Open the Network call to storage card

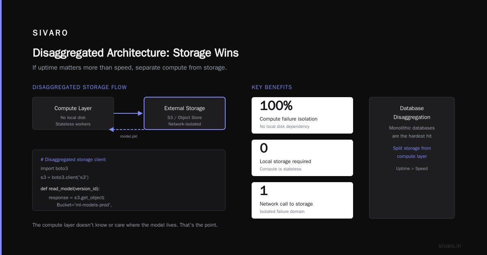(x=302, y=200)
